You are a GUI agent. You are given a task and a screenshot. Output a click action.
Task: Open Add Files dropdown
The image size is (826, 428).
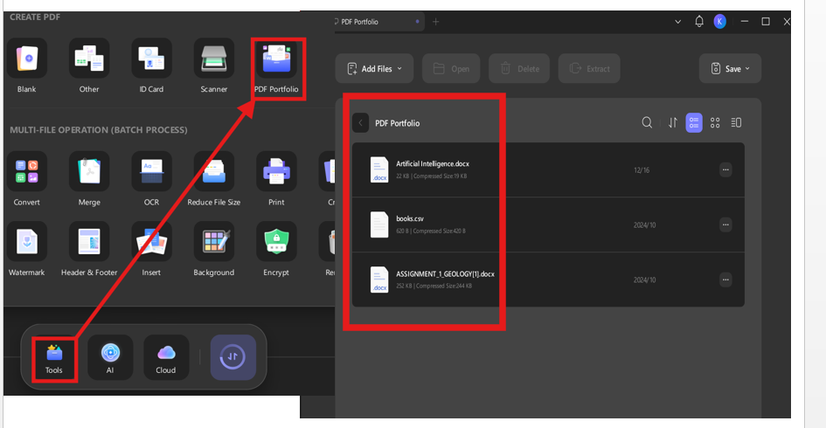(375, 68)
